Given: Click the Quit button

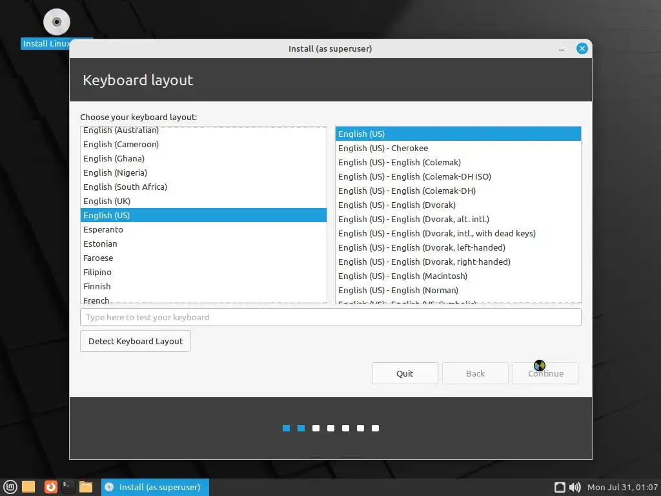Looking at the screenshot, I should coord(405,373).
